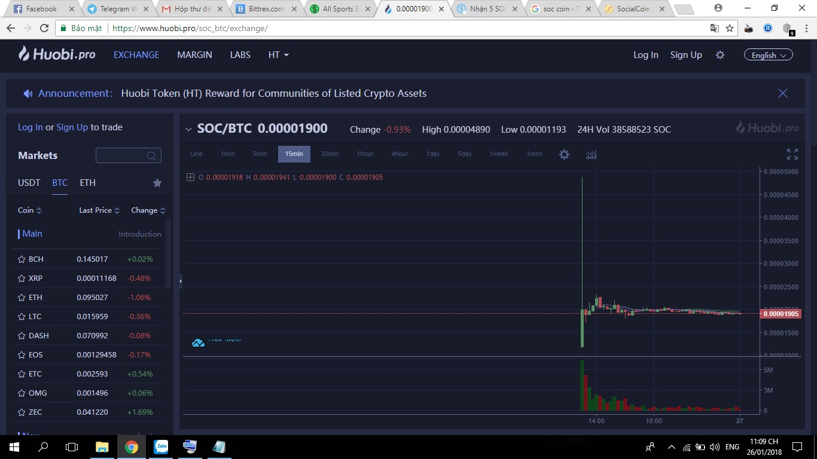Switch chart to Line view
The height and width of the screenshot is (459, 817).
(x=196, y=154)
